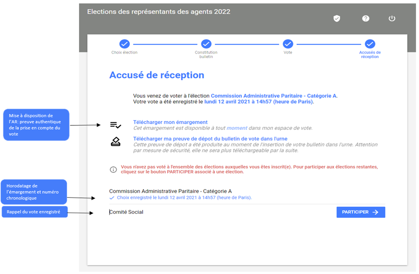The width and height of the screenshot is (419, 274).
Task: Open Télécharger mon émargement link
Action: coord(170,122)
